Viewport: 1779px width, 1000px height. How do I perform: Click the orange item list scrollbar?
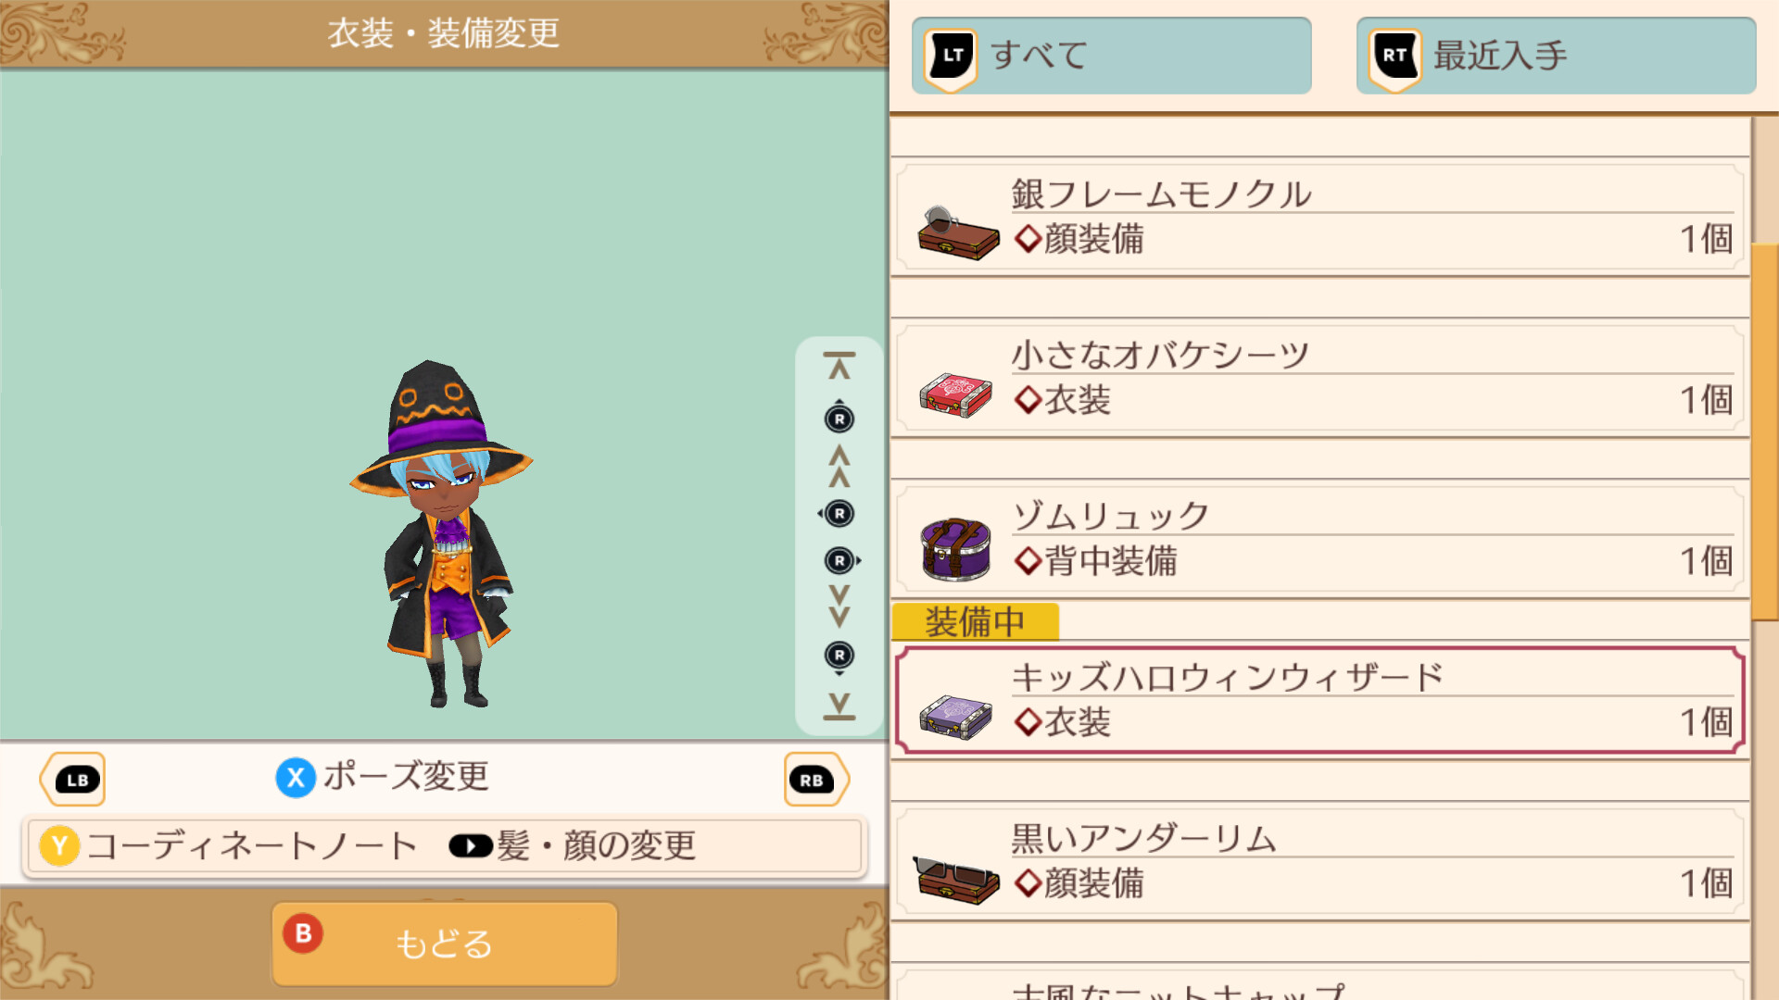[x=1765, y=431]
